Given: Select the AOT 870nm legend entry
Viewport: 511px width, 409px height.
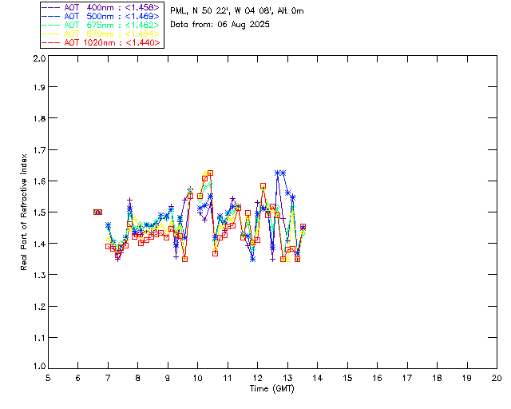Looking at the screenshot, I should point(101,34).
